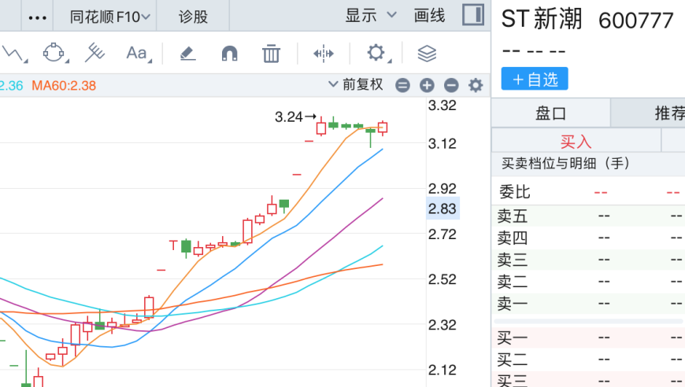Viewport: 685px width, 387px height.
Task: Open drawing settings gear in toolbar
Action: 376,53
